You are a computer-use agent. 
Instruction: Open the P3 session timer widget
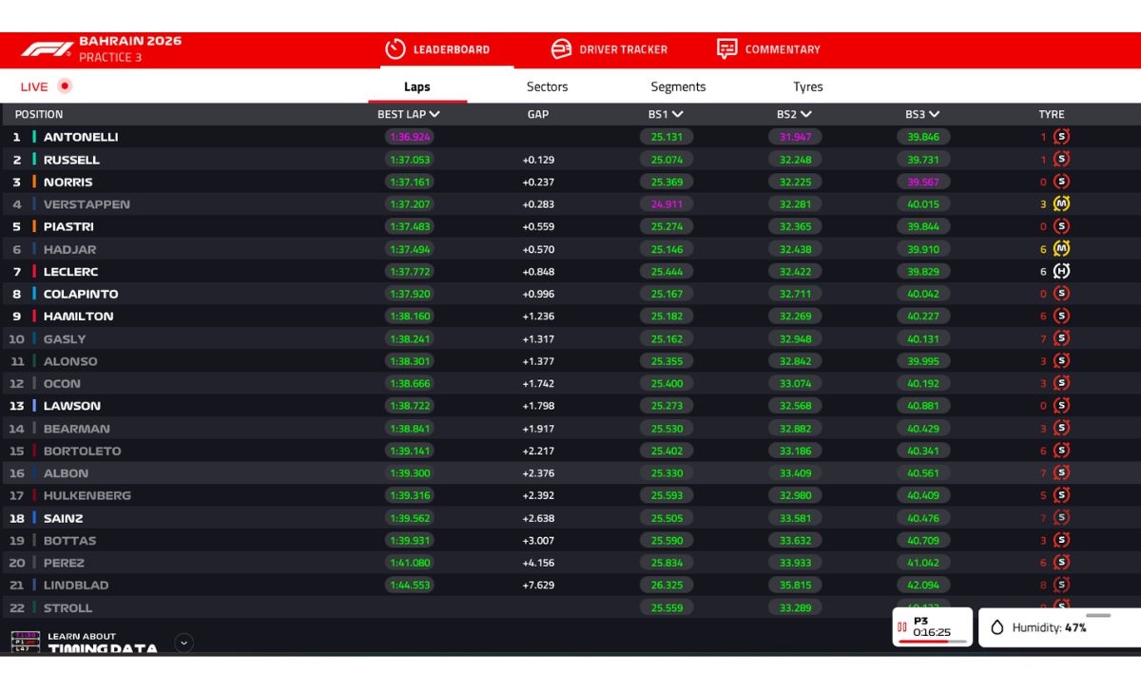[x=933, y=627]
